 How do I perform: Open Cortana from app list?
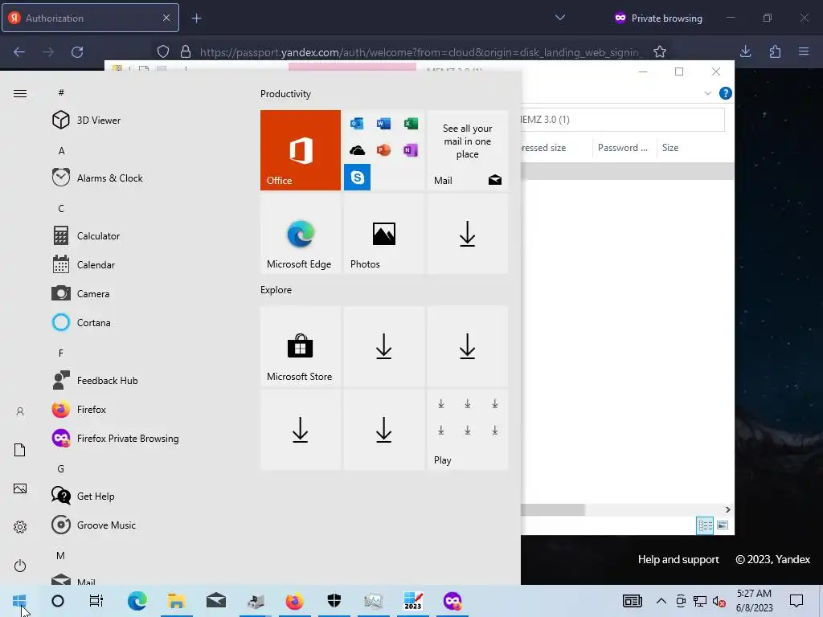81,323
